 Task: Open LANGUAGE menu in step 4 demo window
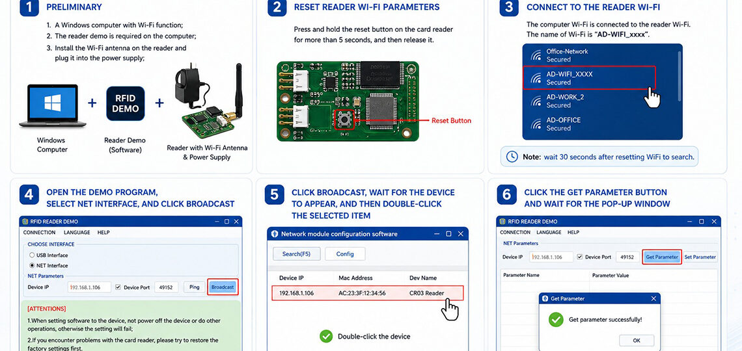click(77, 233)
